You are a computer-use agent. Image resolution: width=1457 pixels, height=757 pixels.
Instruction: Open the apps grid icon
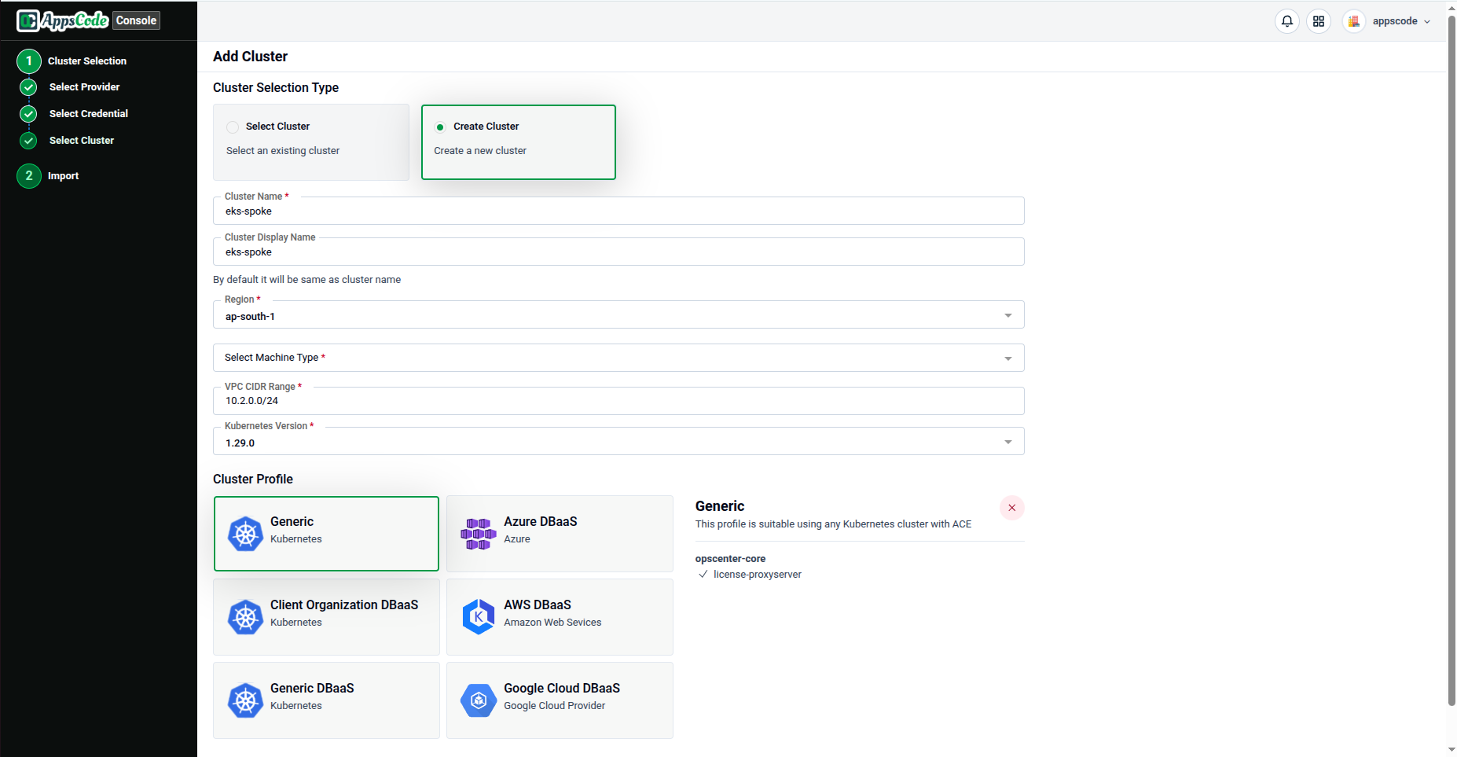pyautogui.click(x=1319, y=21)
